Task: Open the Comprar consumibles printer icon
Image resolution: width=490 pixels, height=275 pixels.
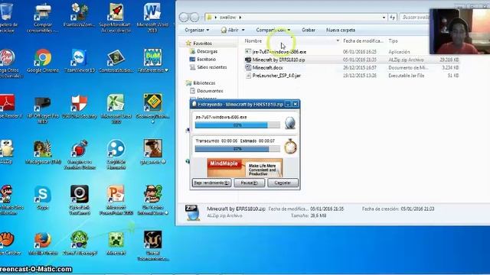Action: (43, 17)
